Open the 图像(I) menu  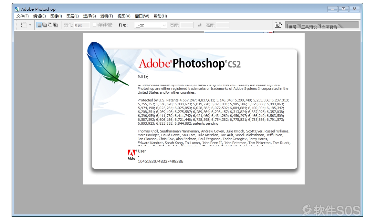56,16
